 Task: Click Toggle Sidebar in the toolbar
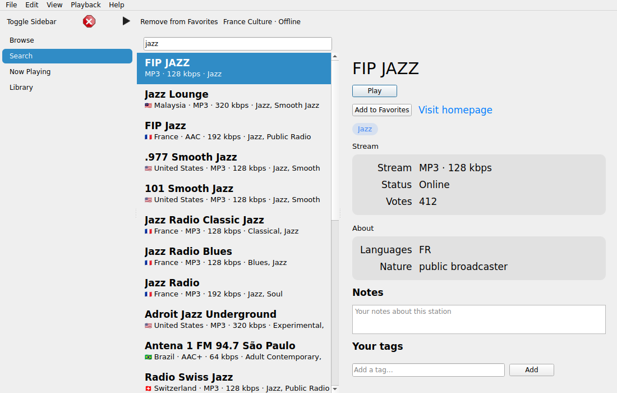[31, 22]
